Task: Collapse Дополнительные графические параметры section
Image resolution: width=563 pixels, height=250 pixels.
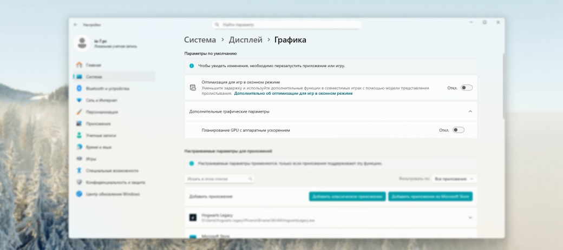Action: point(470,111)
